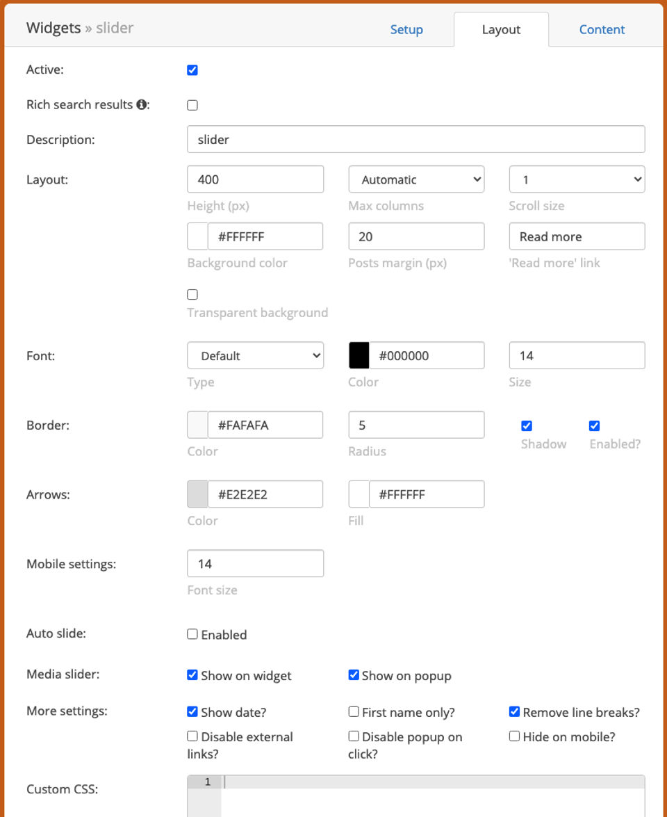Focus the Description text field

[x=415, y=139]
